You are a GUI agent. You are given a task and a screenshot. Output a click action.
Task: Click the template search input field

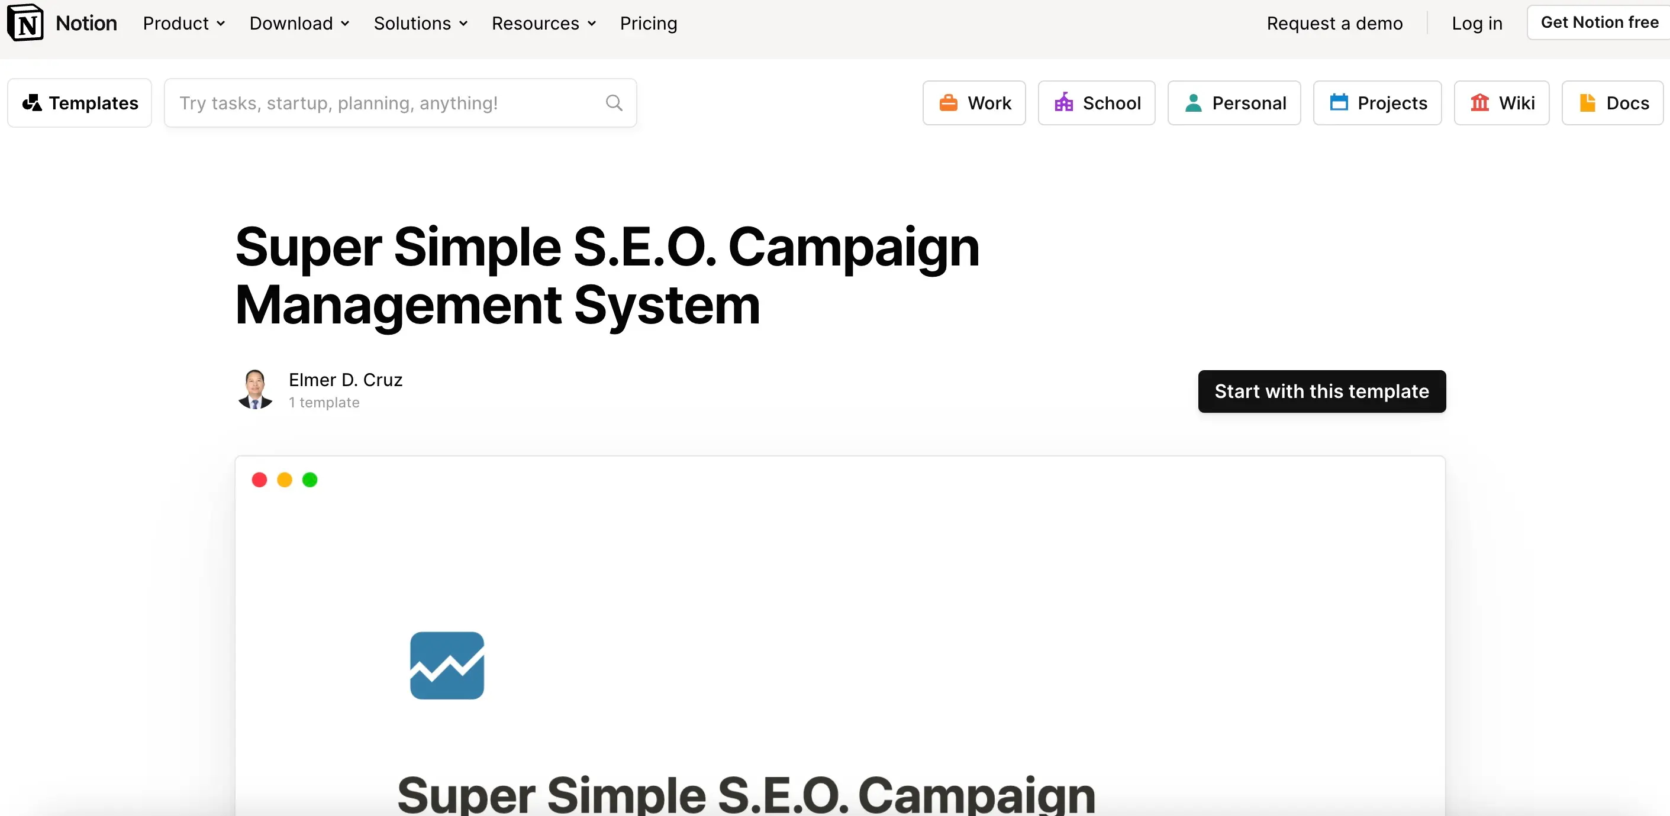tap(389, 102)
